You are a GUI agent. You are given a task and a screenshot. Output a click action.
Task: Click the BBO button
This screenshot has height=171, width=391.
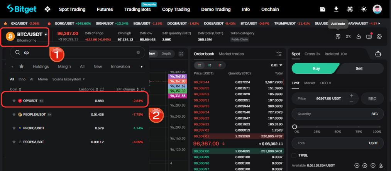point(372,98)
